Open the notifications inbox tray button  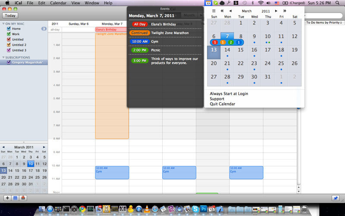[23, 198]
